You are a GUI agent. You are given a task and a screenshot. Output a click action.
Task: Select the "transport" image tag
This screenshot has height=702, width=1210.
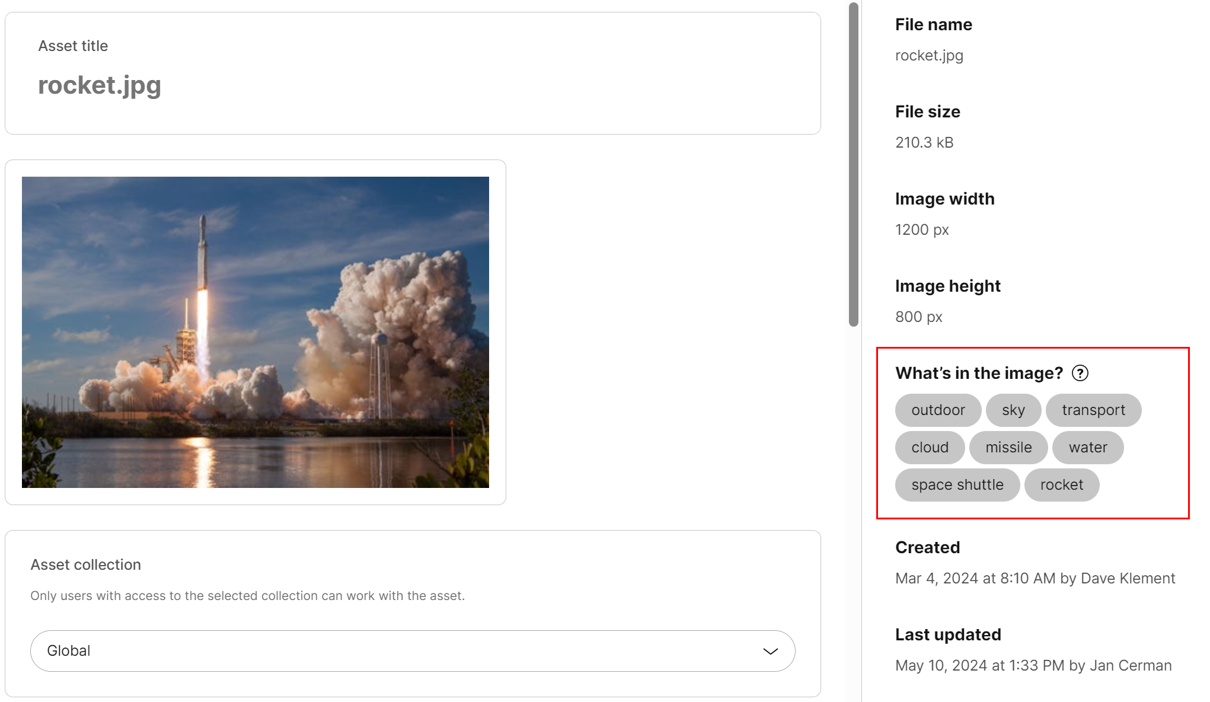[x=1093, y=410]
